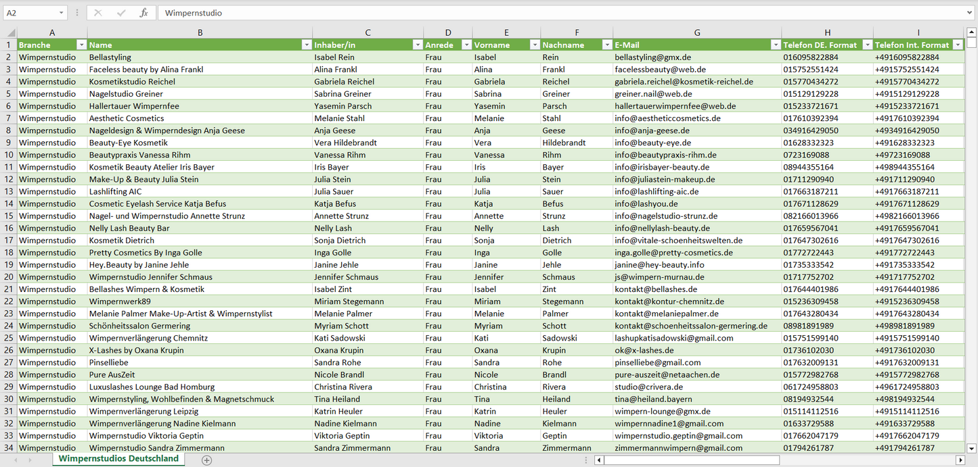Screen dimensions: 978x467
Task: Click the Insert Function fx icon
Action: pyautogui.click(x=143, y=13)
